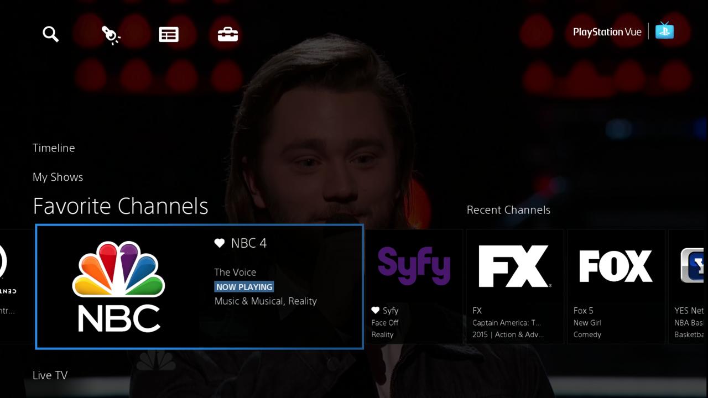The image size is (708, 398).
Task: Toggle the heart favorite on NBC 4
Action: tap(220, 243)
